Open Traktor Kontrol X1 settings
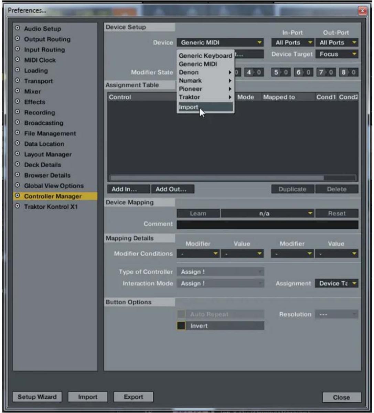Viewport: 374px width, 413px height. [x=51, y=207]
